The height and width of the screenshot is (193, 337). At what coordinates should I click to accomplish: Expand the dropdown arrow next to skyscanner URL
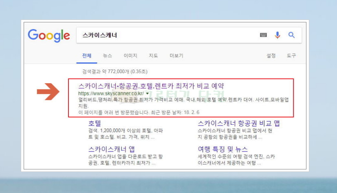point(148,93)
